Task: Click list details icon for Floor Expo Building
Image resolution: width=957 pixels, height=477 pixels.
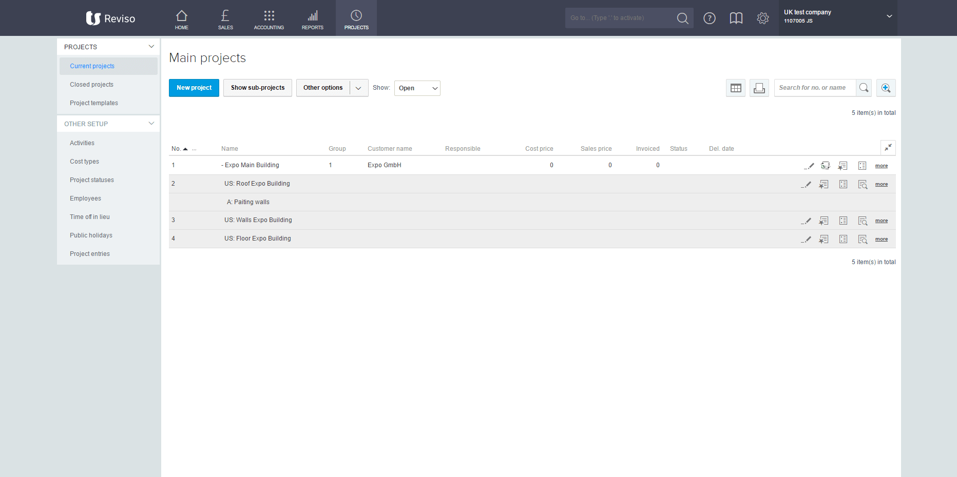Action: pos(843,239)
